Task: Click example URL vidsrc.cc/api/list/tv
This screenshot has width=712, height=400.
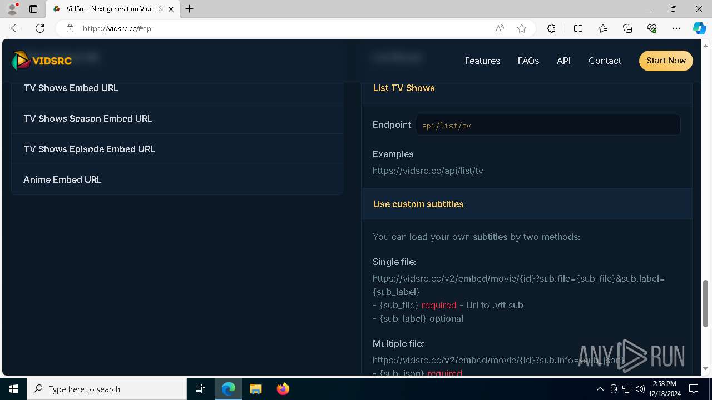Action: pyautogui.click(x=428, y=171)
